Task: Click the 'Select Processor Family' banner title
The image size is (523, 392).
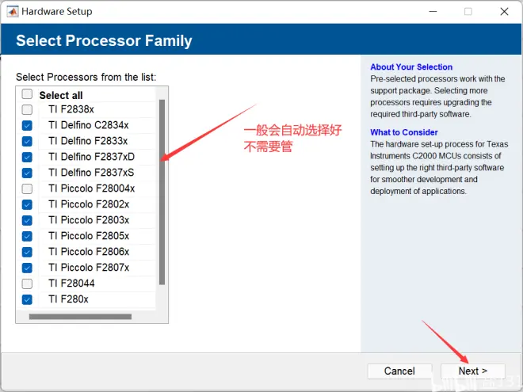Action: point(104,40)
